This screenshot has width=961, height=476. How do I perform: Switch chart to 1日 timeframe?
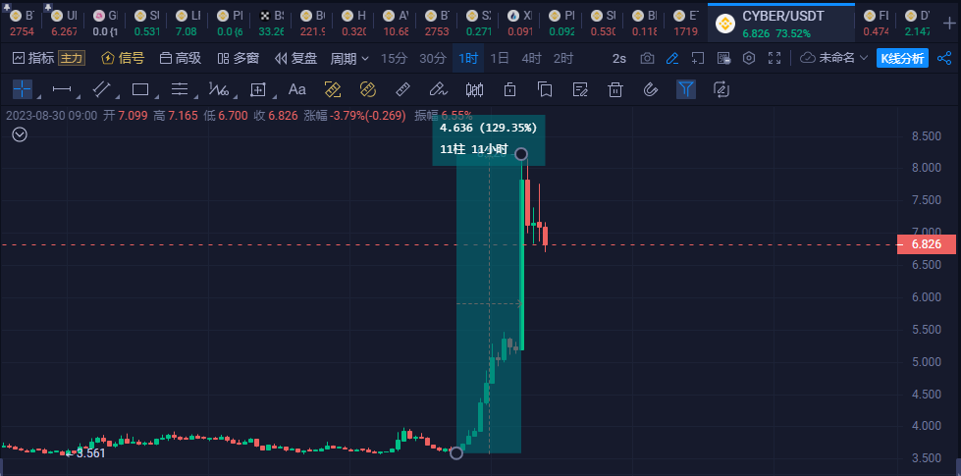[x=500, y=58]
